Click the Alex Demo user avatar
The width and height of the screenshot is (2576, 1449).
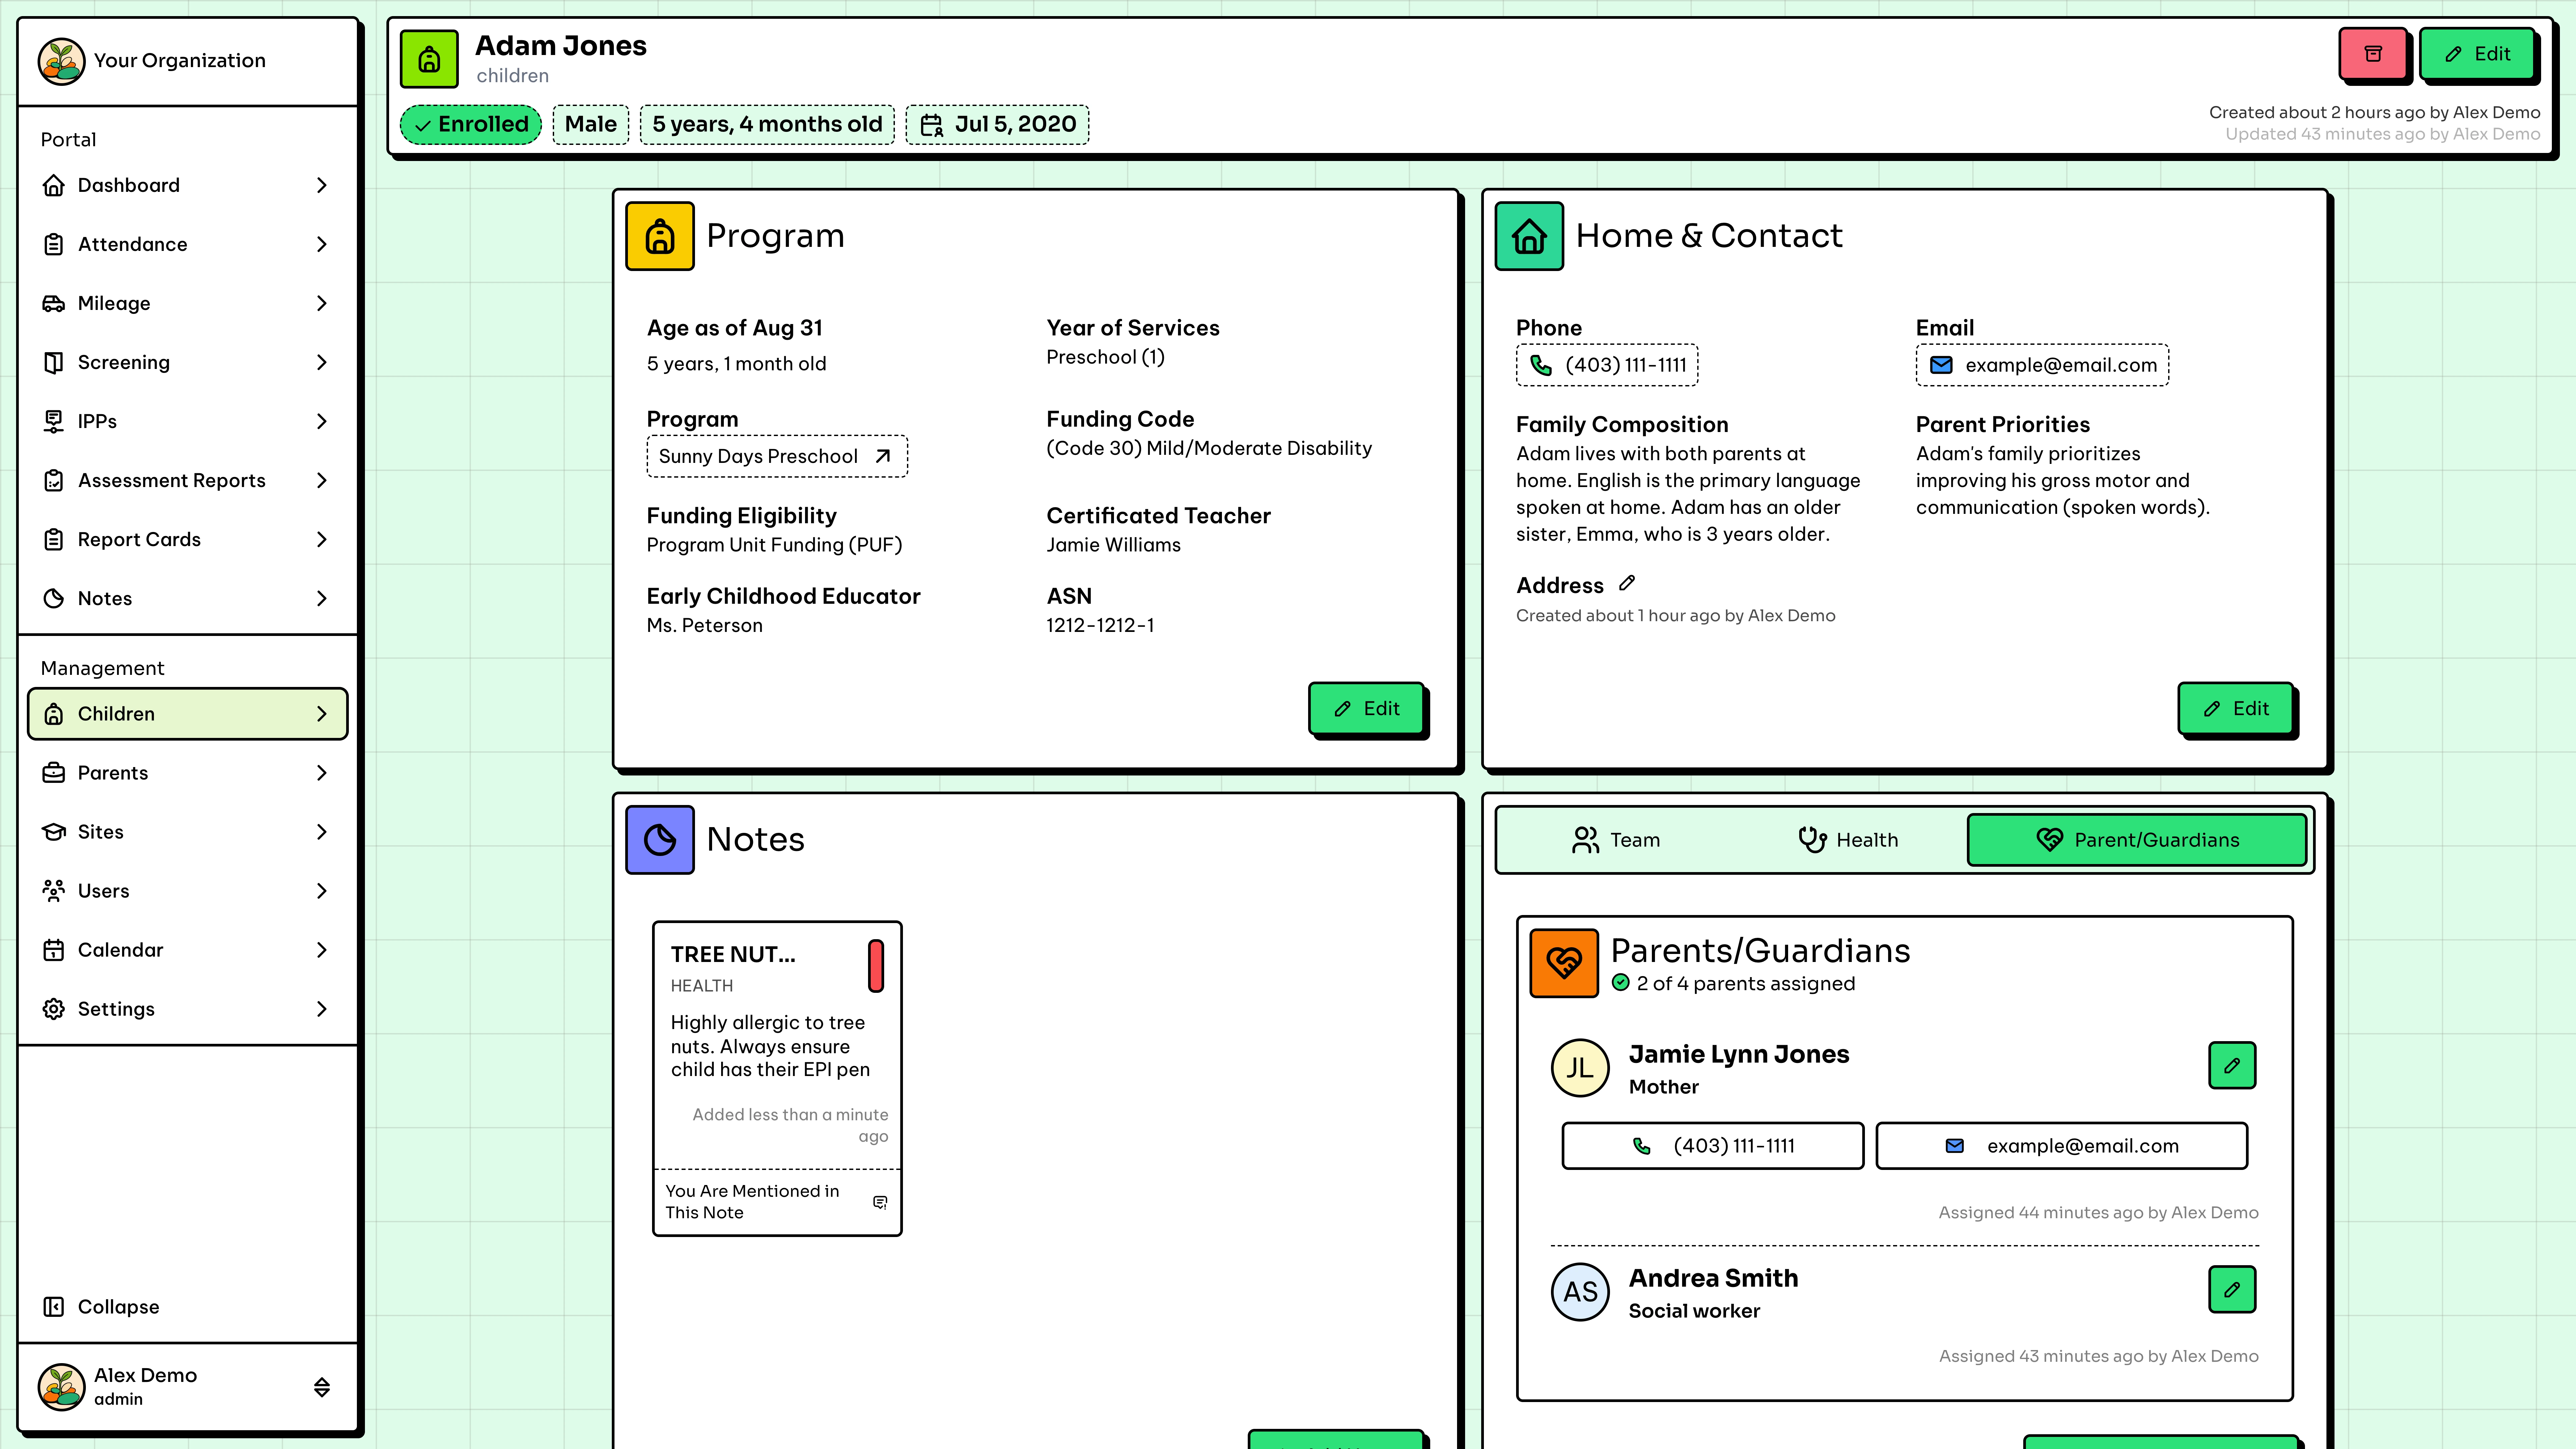(61, 1387)
